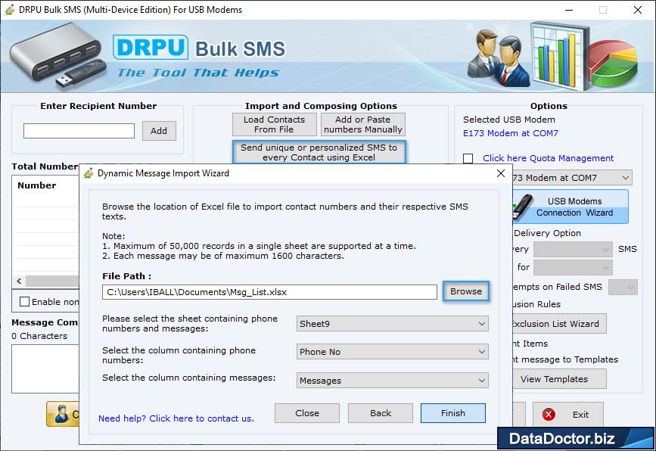Image resolution: width=656 pixels, height=451 pixels.
Task: Click the Dynamic Message Import Wizard dialog icon
Action: pos(89,173)
